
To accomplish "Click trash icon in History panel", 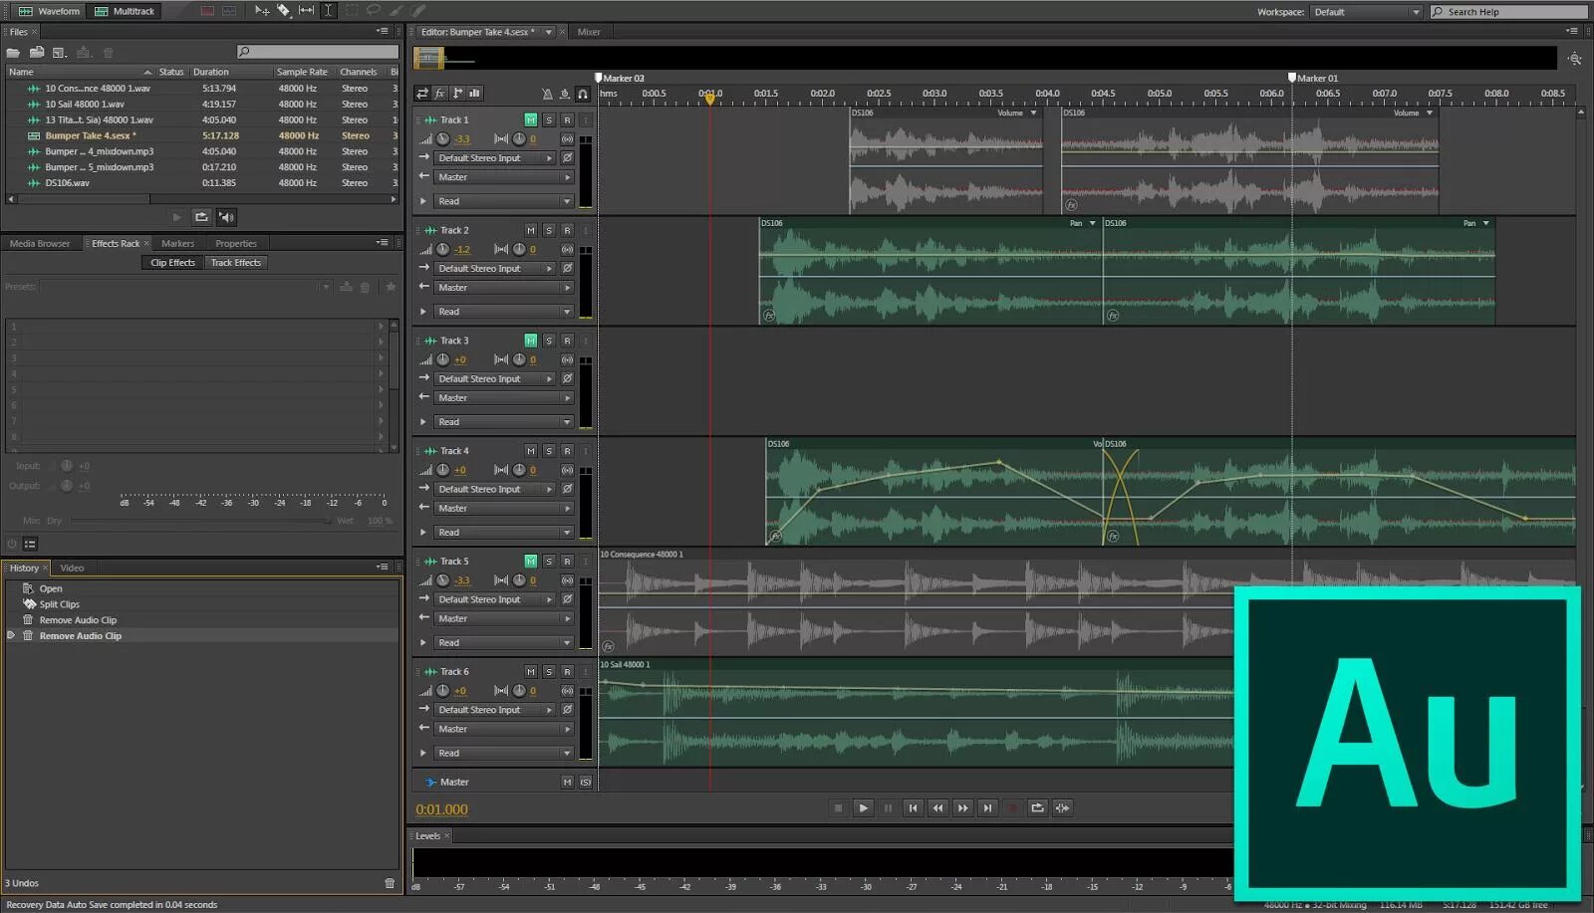I will (390, 883).
